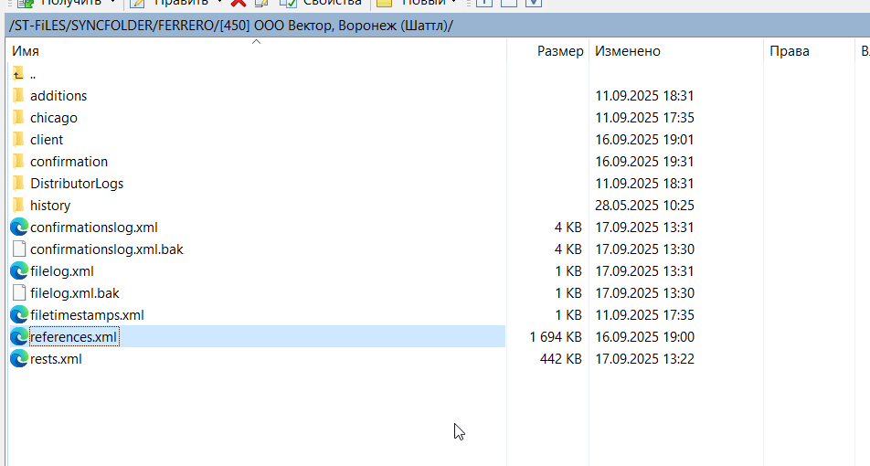Click the Edge icon next to references.xml
Screen dimensions: 870x466
[x=19, y=337]
